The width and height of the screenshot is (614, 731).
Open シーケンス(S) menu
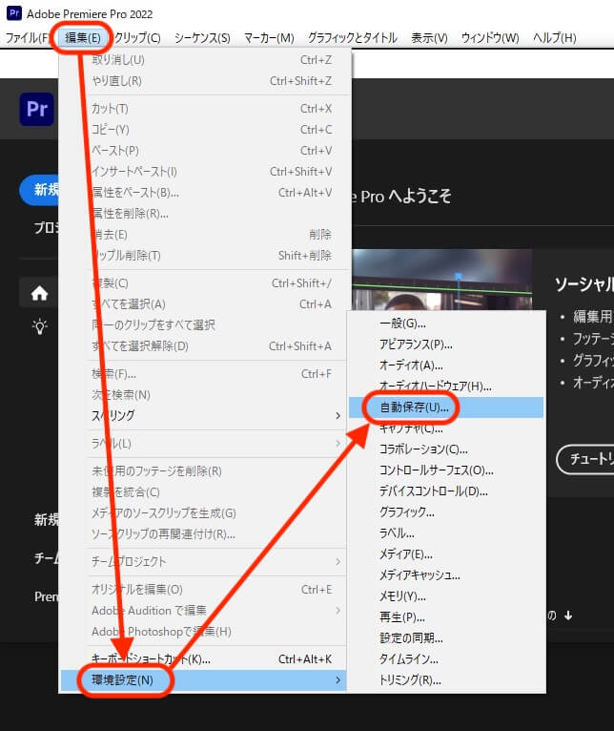click(202, 38)
